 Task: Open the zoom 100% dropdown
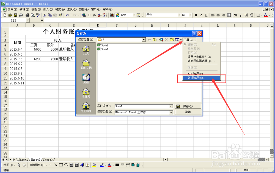(x=134, y=15)
